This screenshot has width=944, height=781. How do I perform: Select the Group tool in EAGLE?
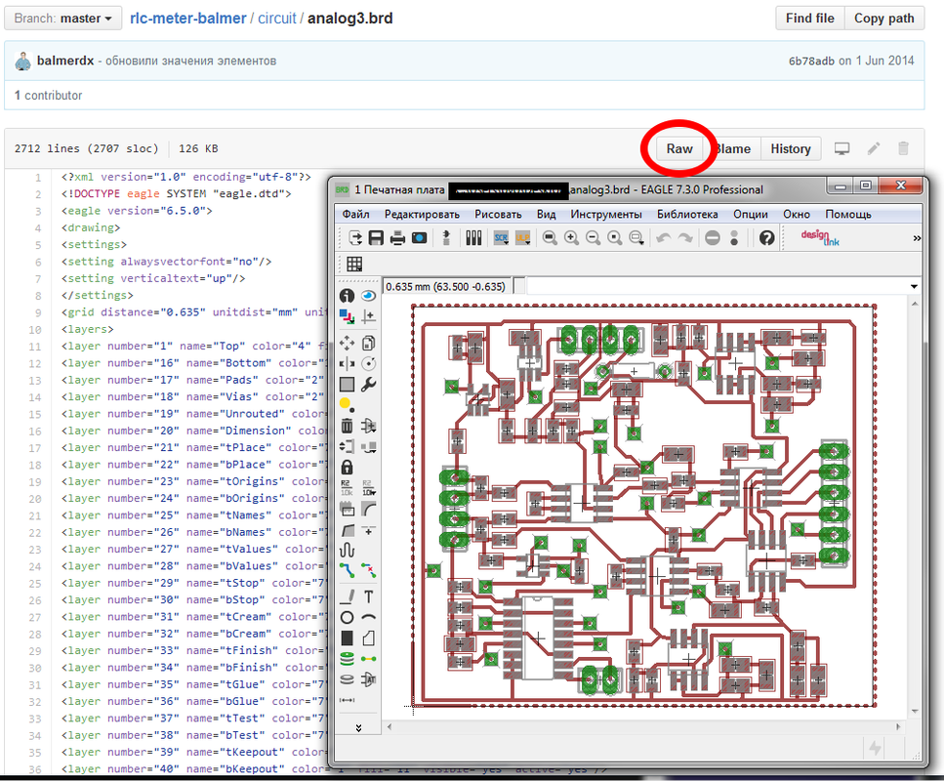click(347, 385)
